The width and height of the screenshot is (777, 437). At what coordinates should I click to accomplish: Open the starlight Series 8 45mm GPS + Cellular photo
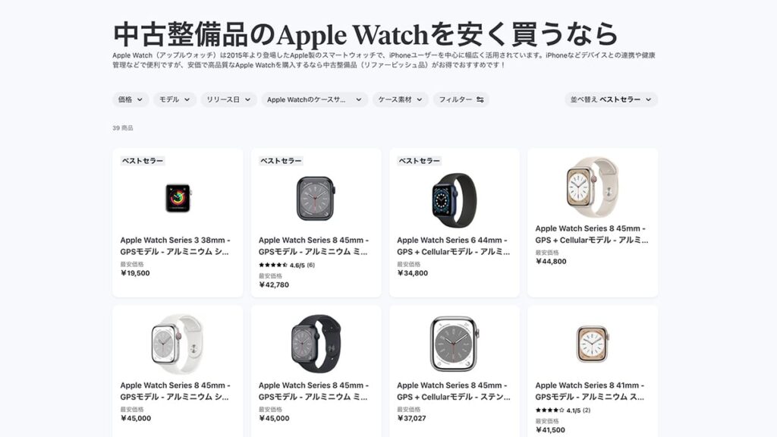[592, 187]
